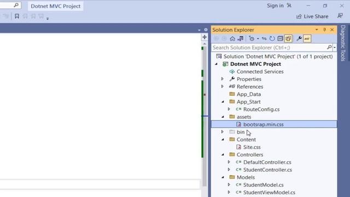Image resolution: width=350 pixels, height=197 pixels.
Task: Click the editor split plus button
Action: tap(205, 37)
